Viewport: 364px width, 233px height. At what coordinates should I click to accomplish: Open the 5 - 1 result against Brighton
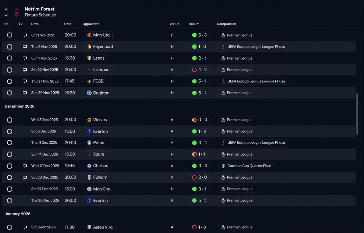[199, 93]
